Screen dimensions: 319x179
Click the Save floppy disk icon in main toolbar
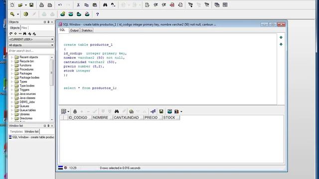coord(31,5)
